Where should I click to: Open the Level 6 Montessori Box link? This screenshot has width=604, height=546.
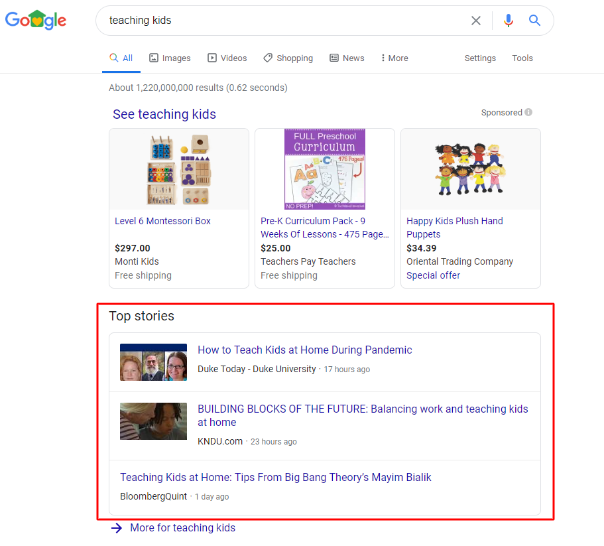pos(162,221)
